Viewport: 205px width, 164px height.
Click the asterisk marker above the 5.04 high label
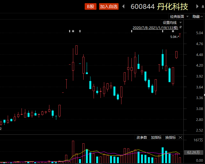pyautogui.click(x=173, y=31)
